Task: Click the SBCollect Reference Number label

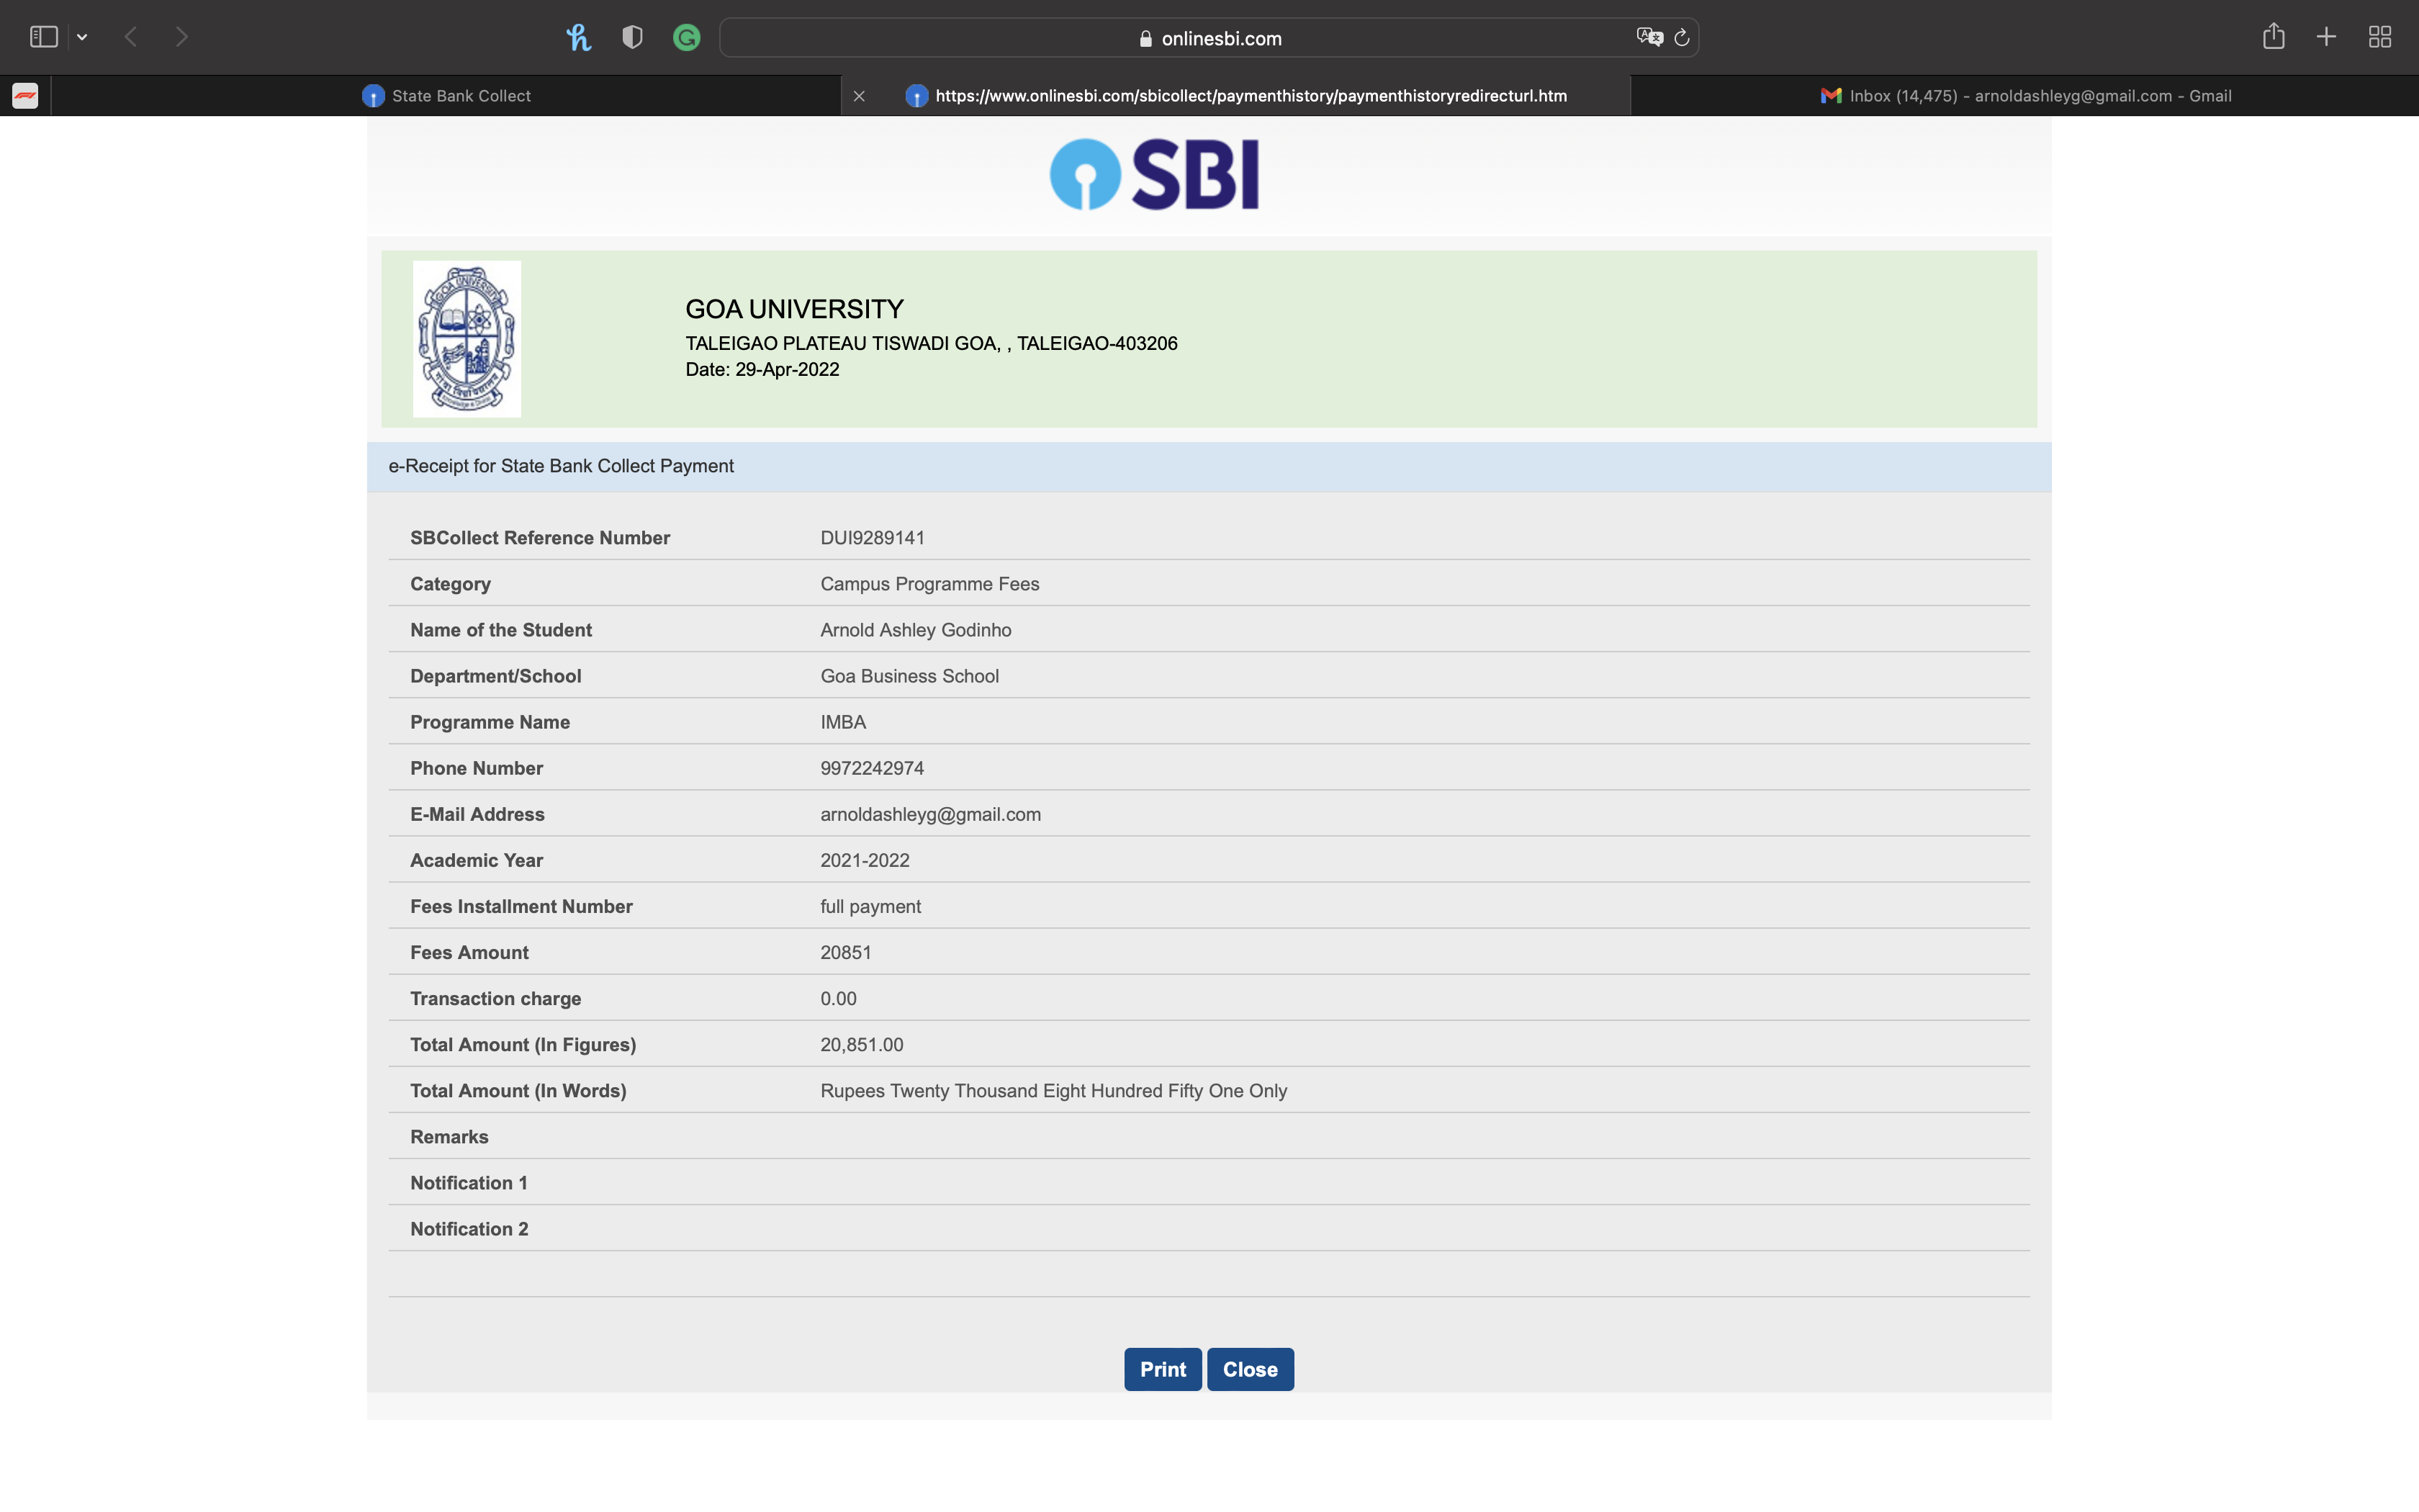Action: [x=540, y=538]
